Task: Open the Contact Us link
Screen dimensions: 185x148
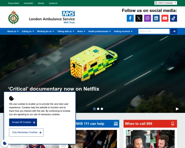Action: (x=53, y=3)
